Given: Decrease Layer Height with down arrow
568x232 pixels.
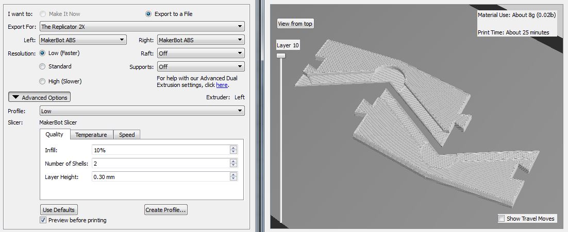Looking at the screenshot, I should (233, 179).
